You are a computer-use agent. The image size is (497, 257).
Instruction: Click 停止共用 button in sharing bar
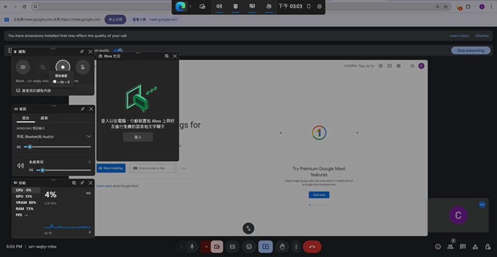(115, 19)
